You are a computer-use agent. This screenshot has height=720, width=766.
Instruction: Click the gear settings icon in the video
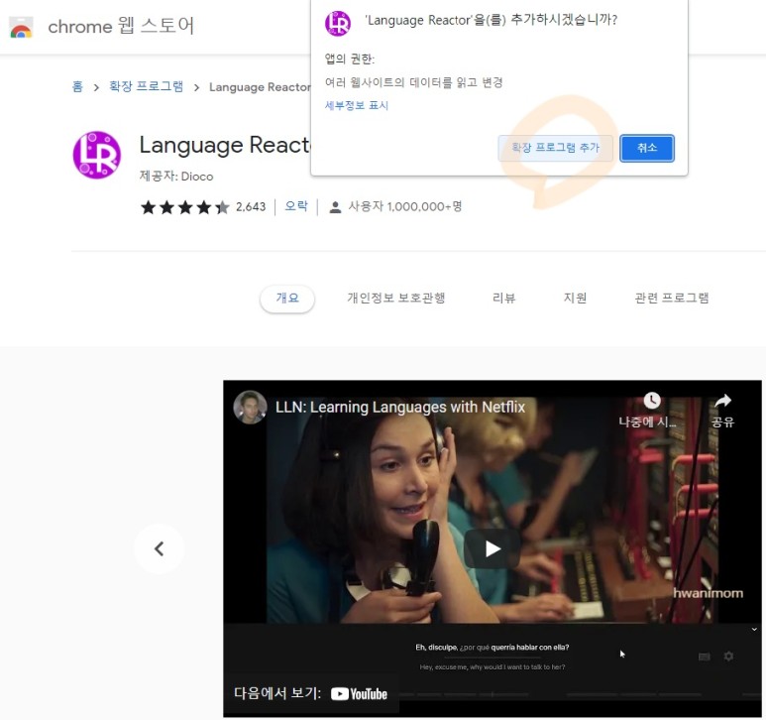coord(728,656)
